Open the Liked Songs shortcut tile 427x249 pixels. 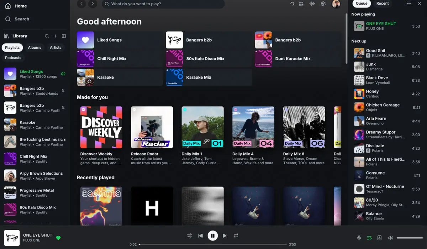coord(120,40)
